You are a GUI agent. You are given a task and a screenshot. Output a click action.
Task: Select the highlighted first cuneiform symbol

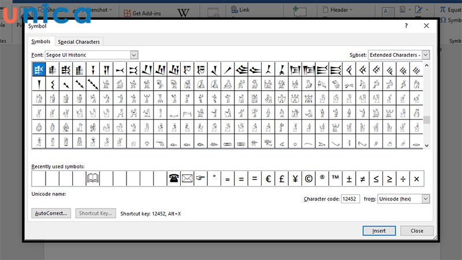pyautogui.click(x=39, y=69)
